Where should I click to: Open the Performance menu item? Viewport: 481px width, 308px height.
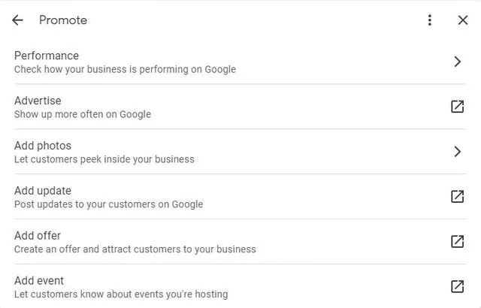240,62
